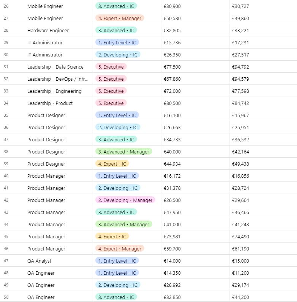Click the Expert - Manager tag in row 27
Viewport: 297px width, 302px height.
point(120,19)
